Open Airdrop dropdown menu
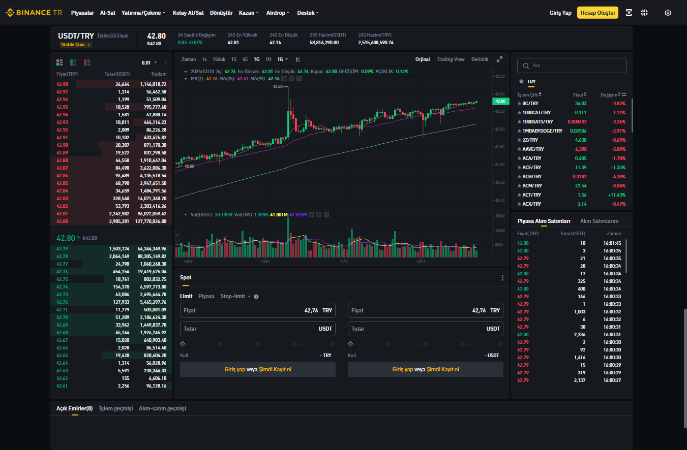This screenshot has width=687, height=450. (278, 13)
